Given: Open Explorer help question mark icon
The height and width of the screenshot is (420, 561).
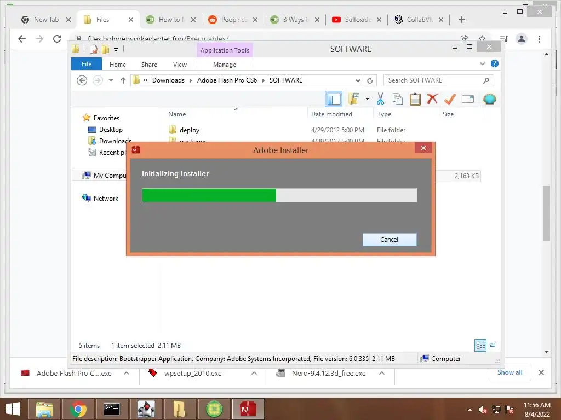Looking at the screenshot, I should (x=495, y=63).
